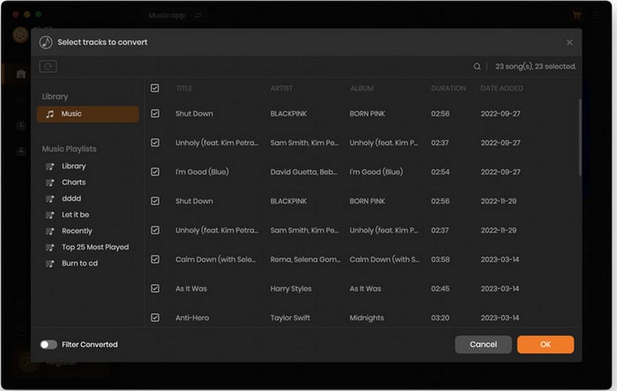Screen dimensions: 617x391
Task: Click playlist icon beside Top 25 Most Played
Action: click(x=50, y=248)
